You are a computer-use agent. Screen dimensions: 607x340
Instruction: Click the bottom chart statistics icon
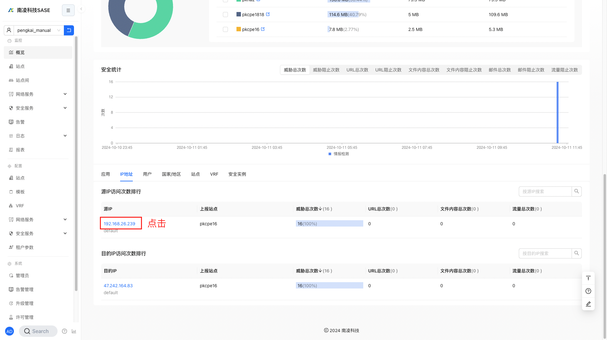click(74, 331)
